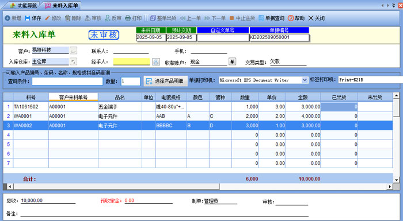Click the 选择产品明细 button
Screen dimensions: 403x221
tap(165, 81)
